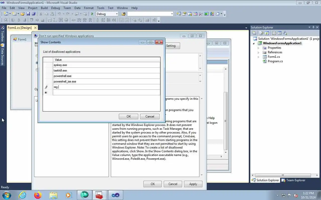This screenshot has height=200, width=321.
Task: Open the Add New Item dropdown arrow
Action: coord(18,14)
